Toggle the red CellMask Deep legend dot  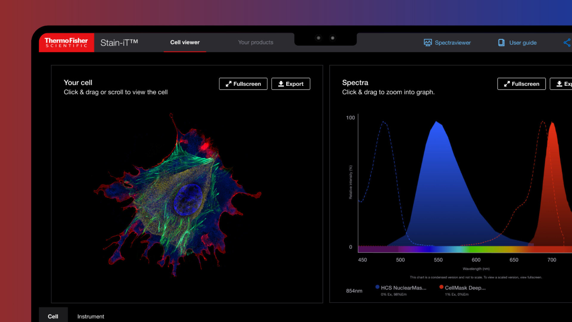tap(441, 287)
